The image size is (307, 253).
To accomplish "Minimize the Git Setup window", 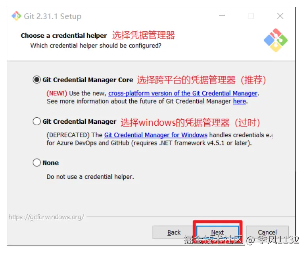I will point(222,16).
